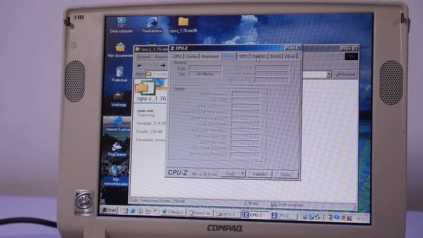The image size is (423, 238).
Task: Click the Internet Explorer quick launch icon
Action: click(133, 212)
